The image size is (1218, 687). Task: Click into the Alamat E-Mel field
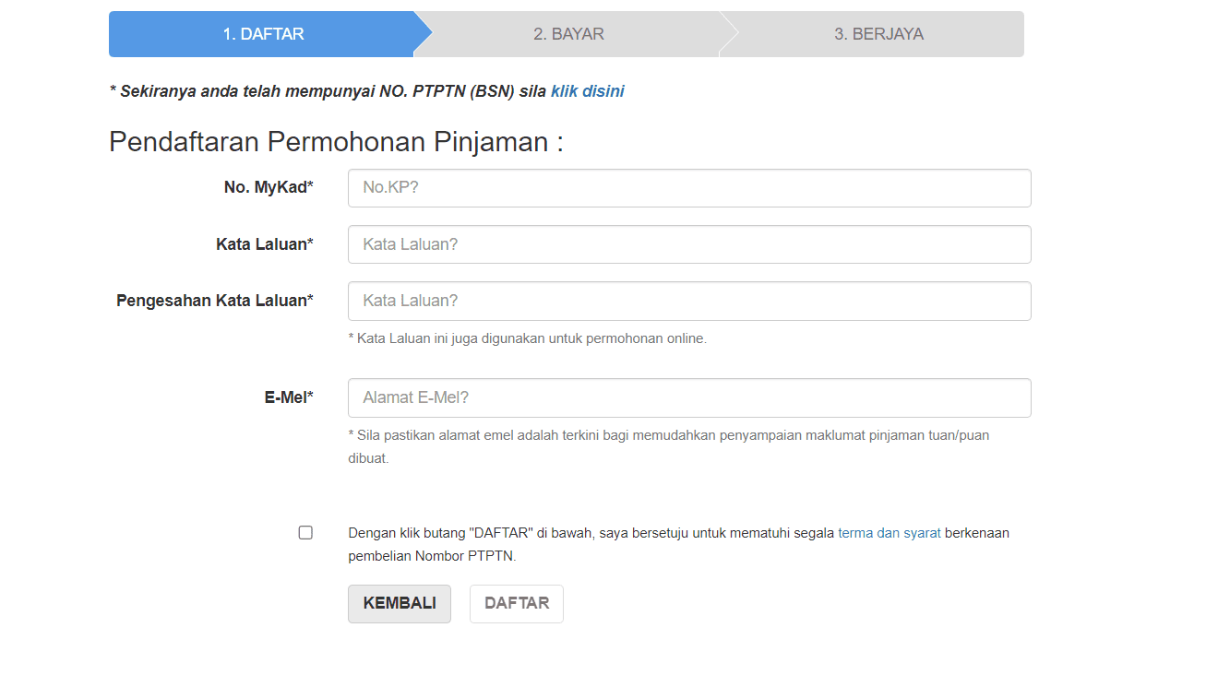point(689,397)
